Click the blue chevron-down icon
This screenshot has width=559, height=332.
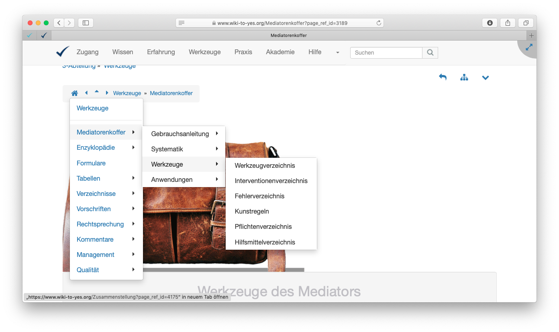(486, 78)
